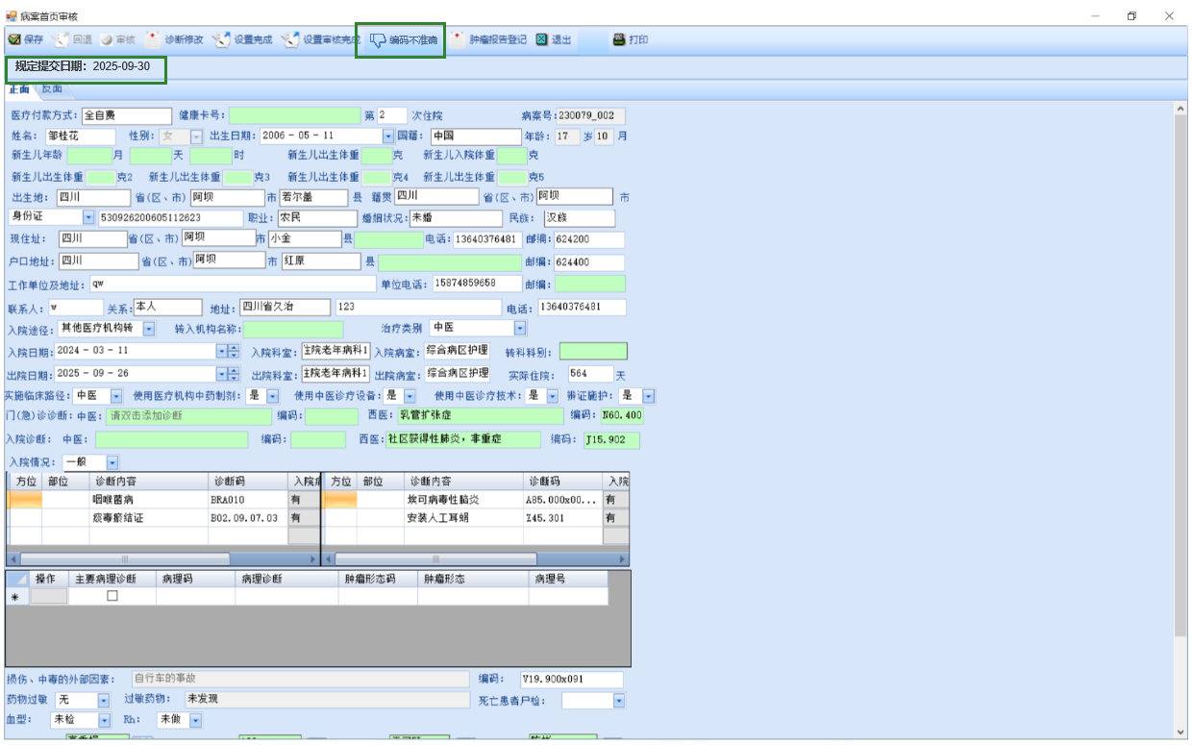Click the right diagnosis table horizontal scrollbar
The image size is (1192, 745).
pyautogui.click(x=477, y=559)
